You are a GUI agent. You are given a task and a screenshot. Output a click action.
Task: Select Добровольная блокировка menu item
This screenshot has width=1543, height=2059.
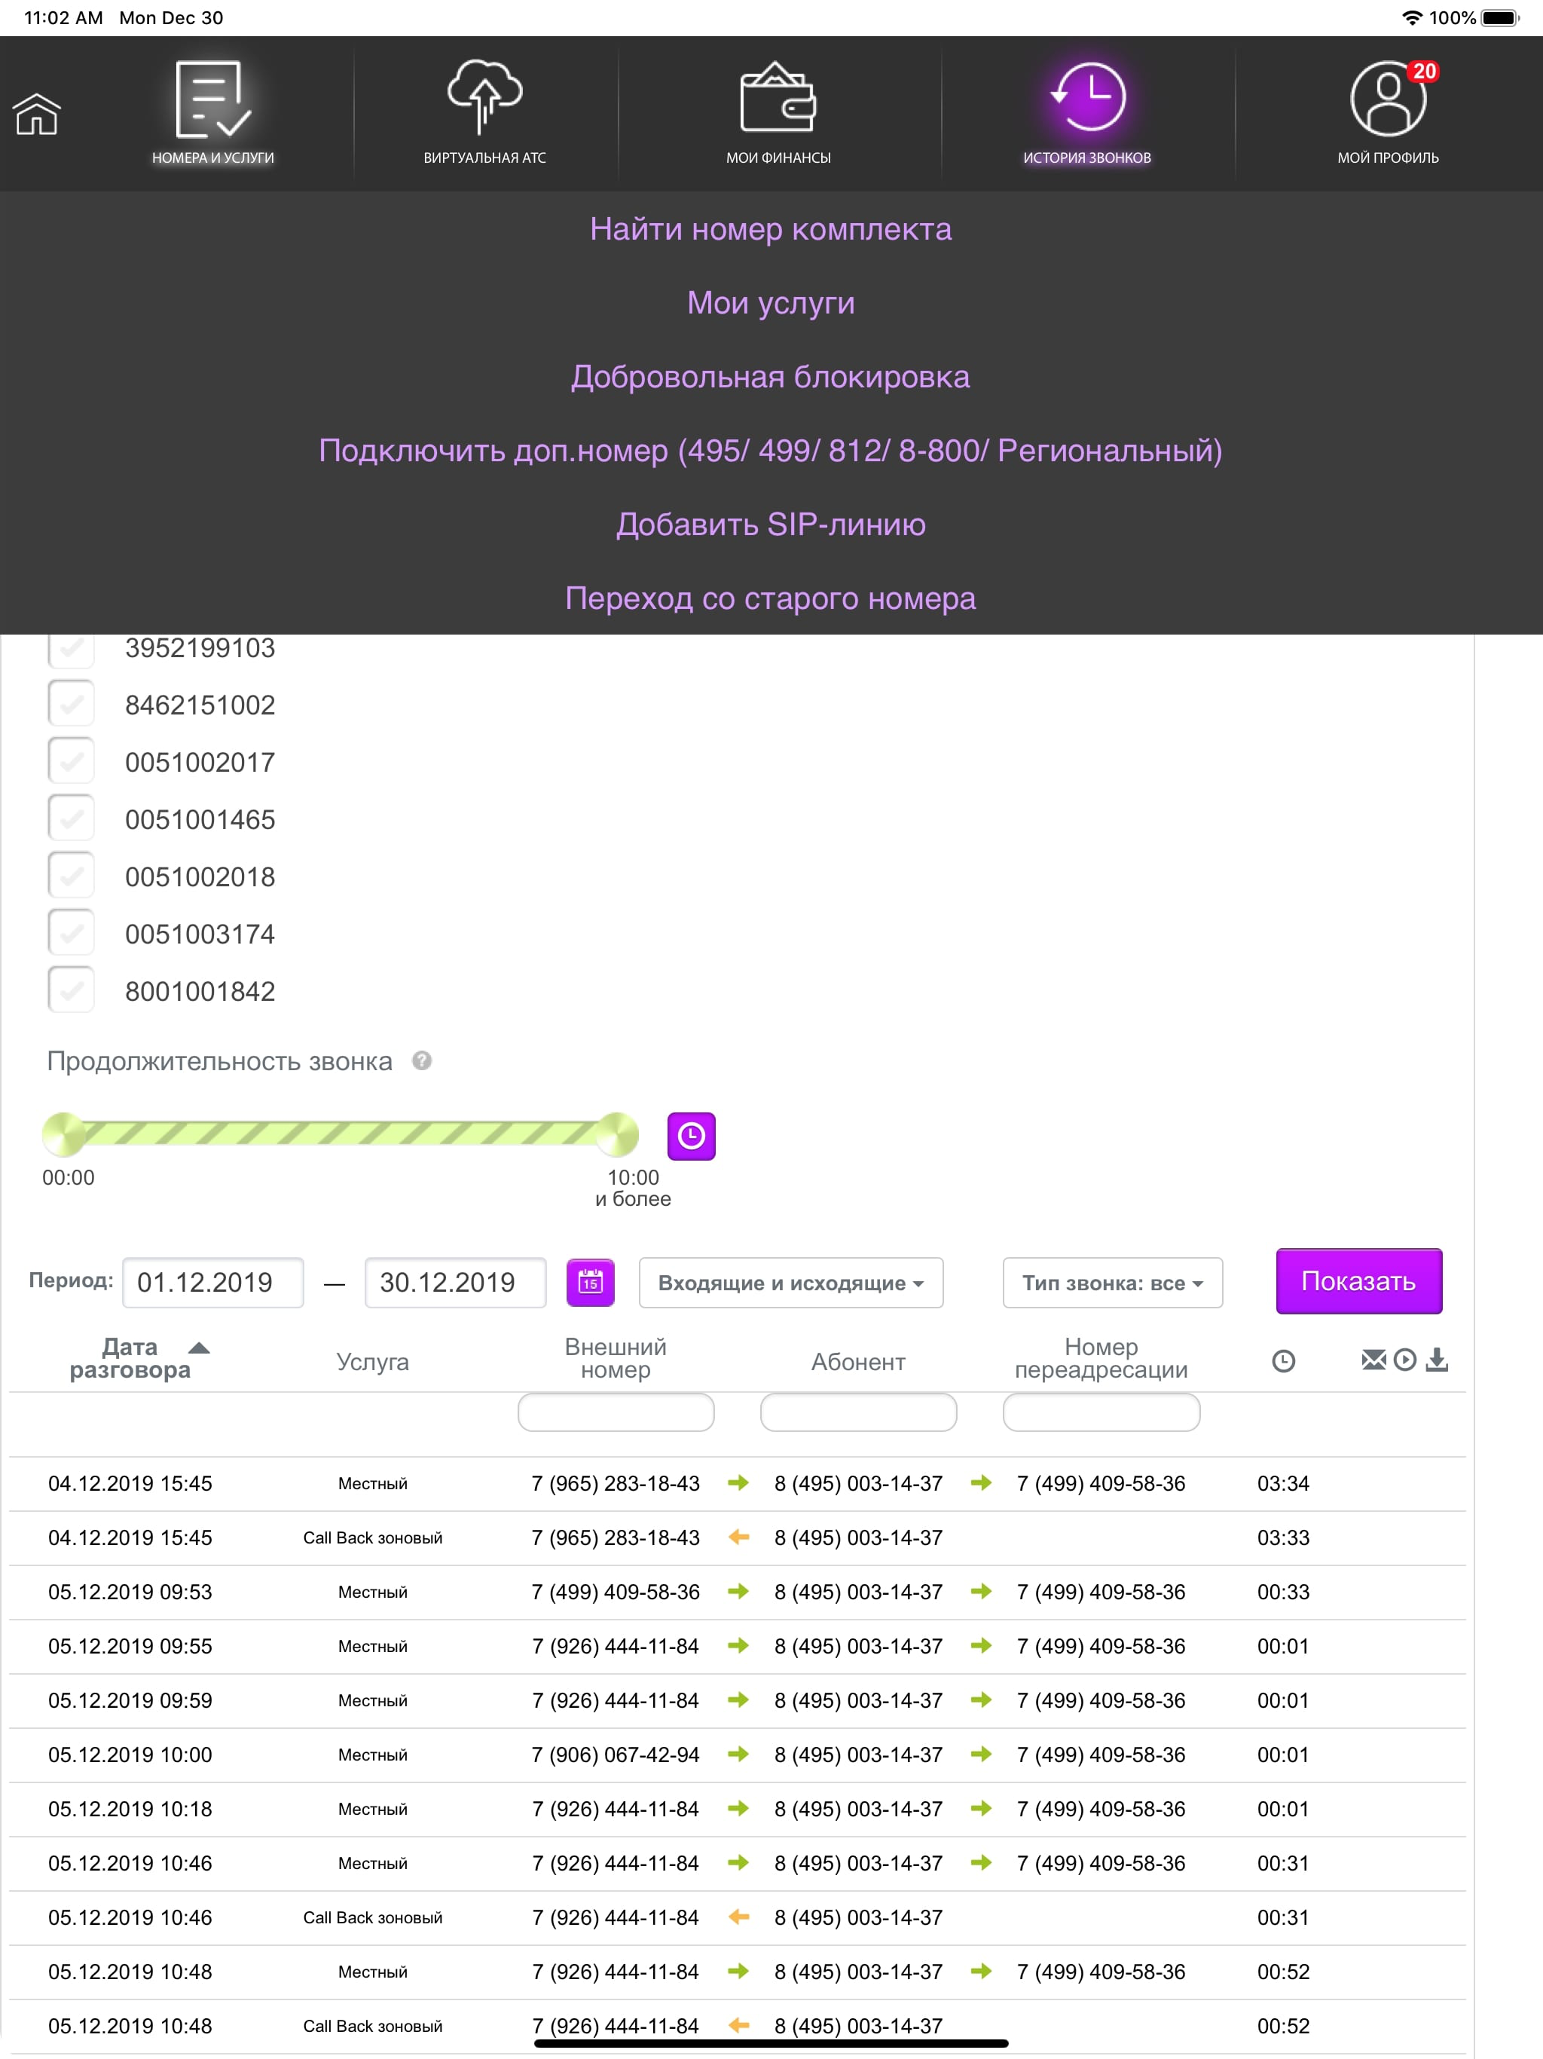coord(771,377)
